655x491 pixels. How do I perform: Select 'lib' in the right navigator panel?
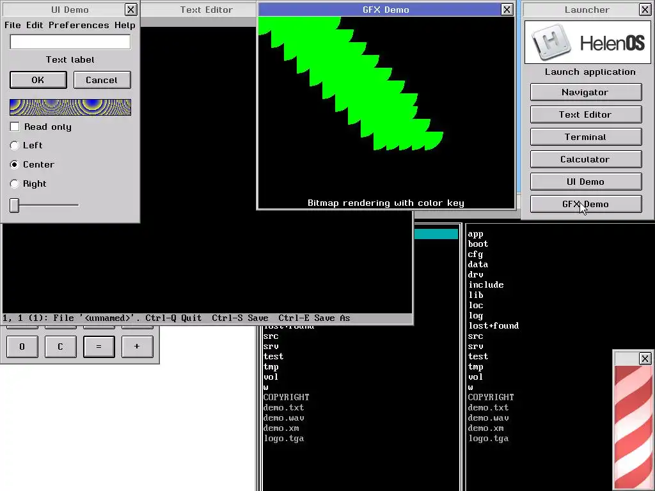(476, 295)
